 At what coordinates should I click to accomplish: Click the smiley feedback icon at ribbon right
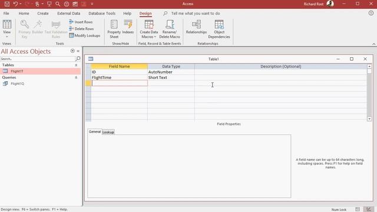click(x=371, y=13)
